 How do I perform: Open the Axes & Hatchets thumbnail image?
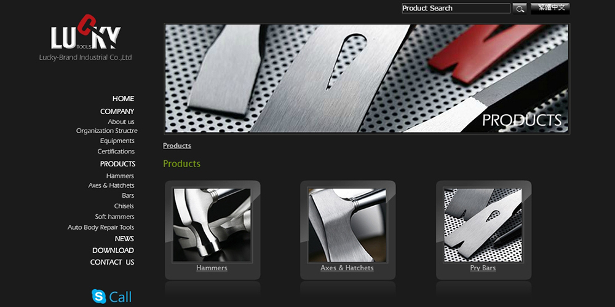347,225
